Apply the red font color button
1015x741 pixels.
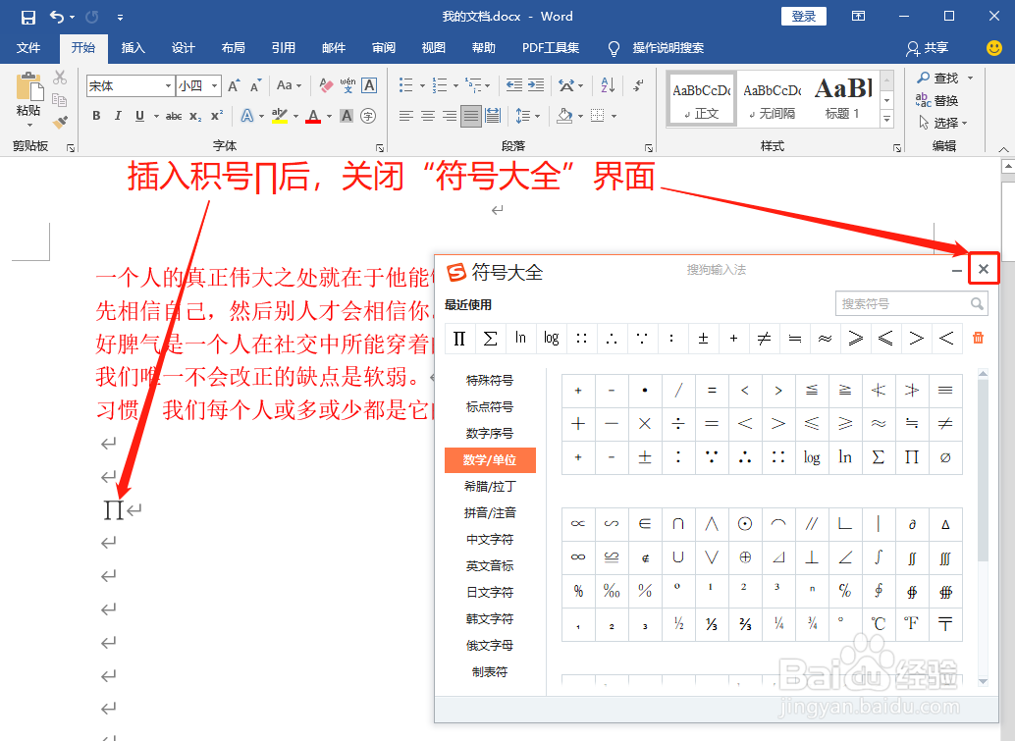pos(313,116)
